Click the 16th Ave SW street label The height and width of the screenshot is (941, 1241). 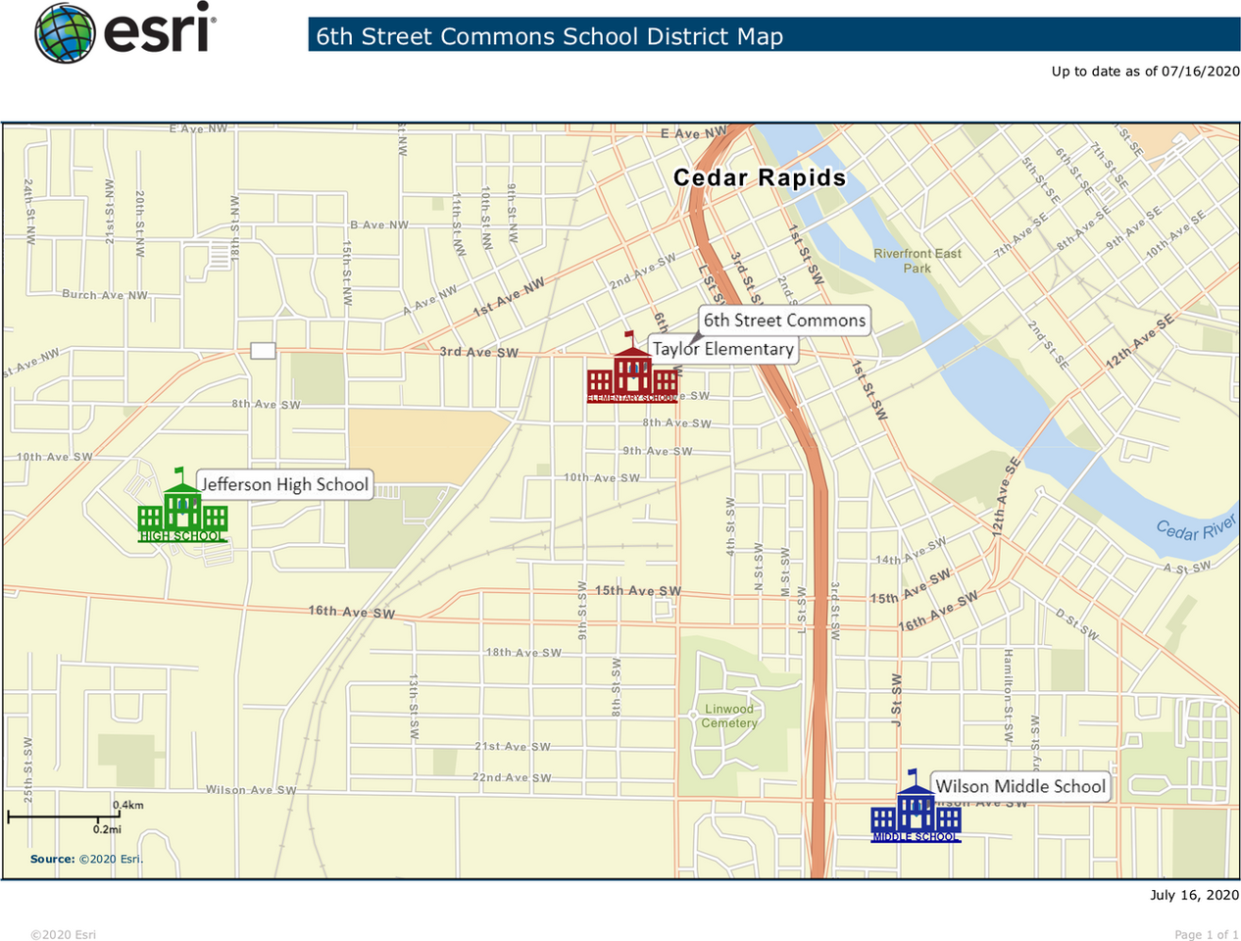click(351, 612)
